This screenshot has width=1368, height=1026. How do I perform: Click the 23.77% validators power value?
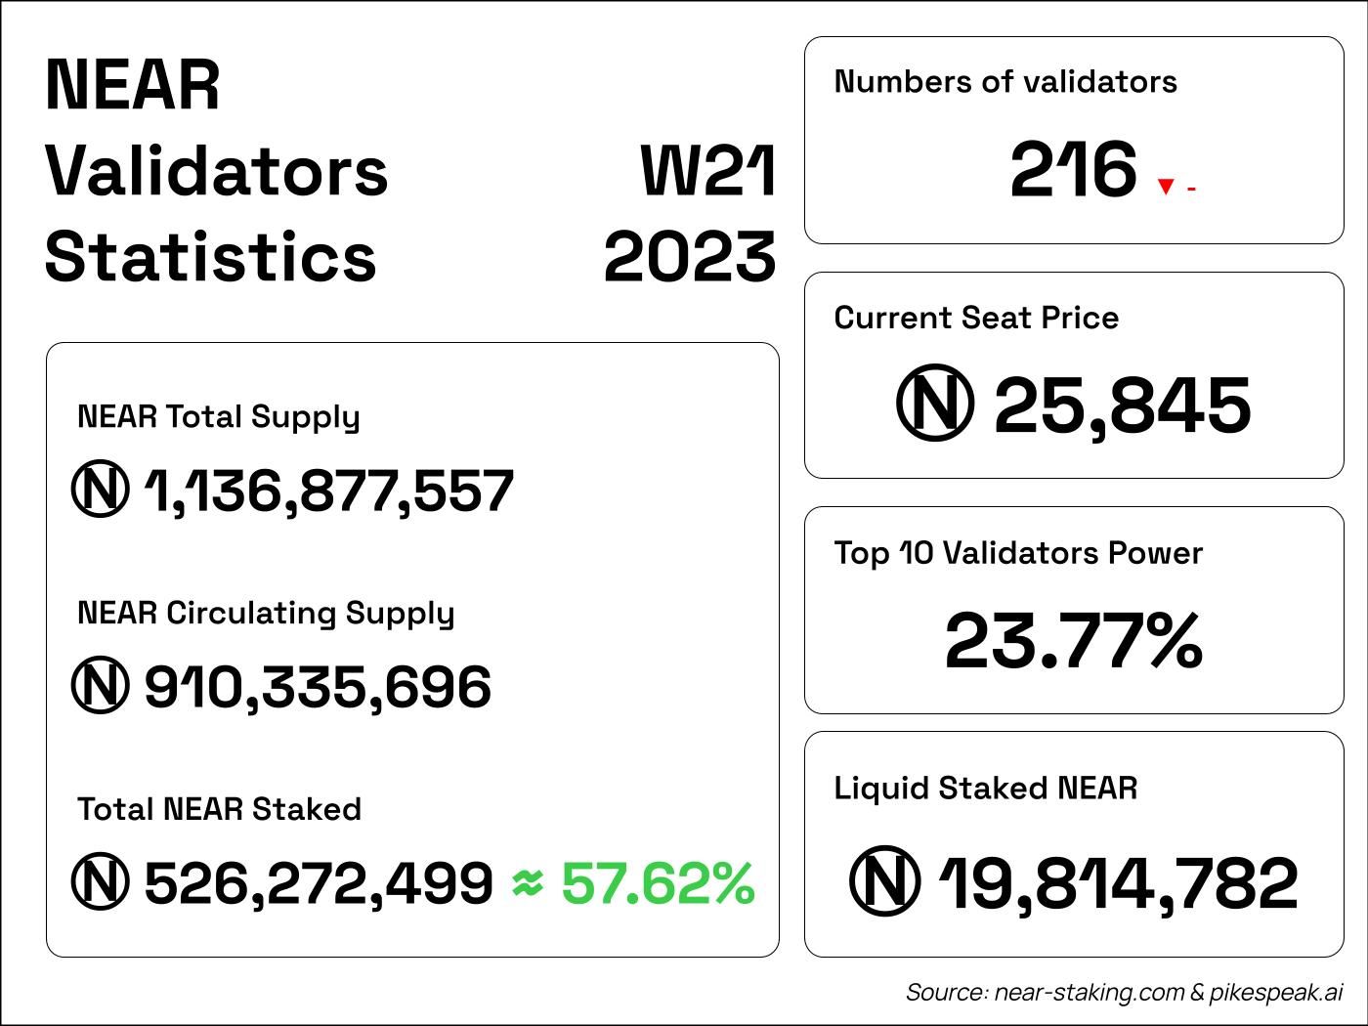coord(1073,641)
